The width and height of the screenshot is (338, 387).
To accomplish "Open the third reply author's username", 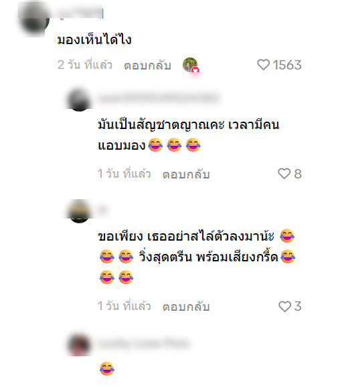I will click(x=144, y=344).
